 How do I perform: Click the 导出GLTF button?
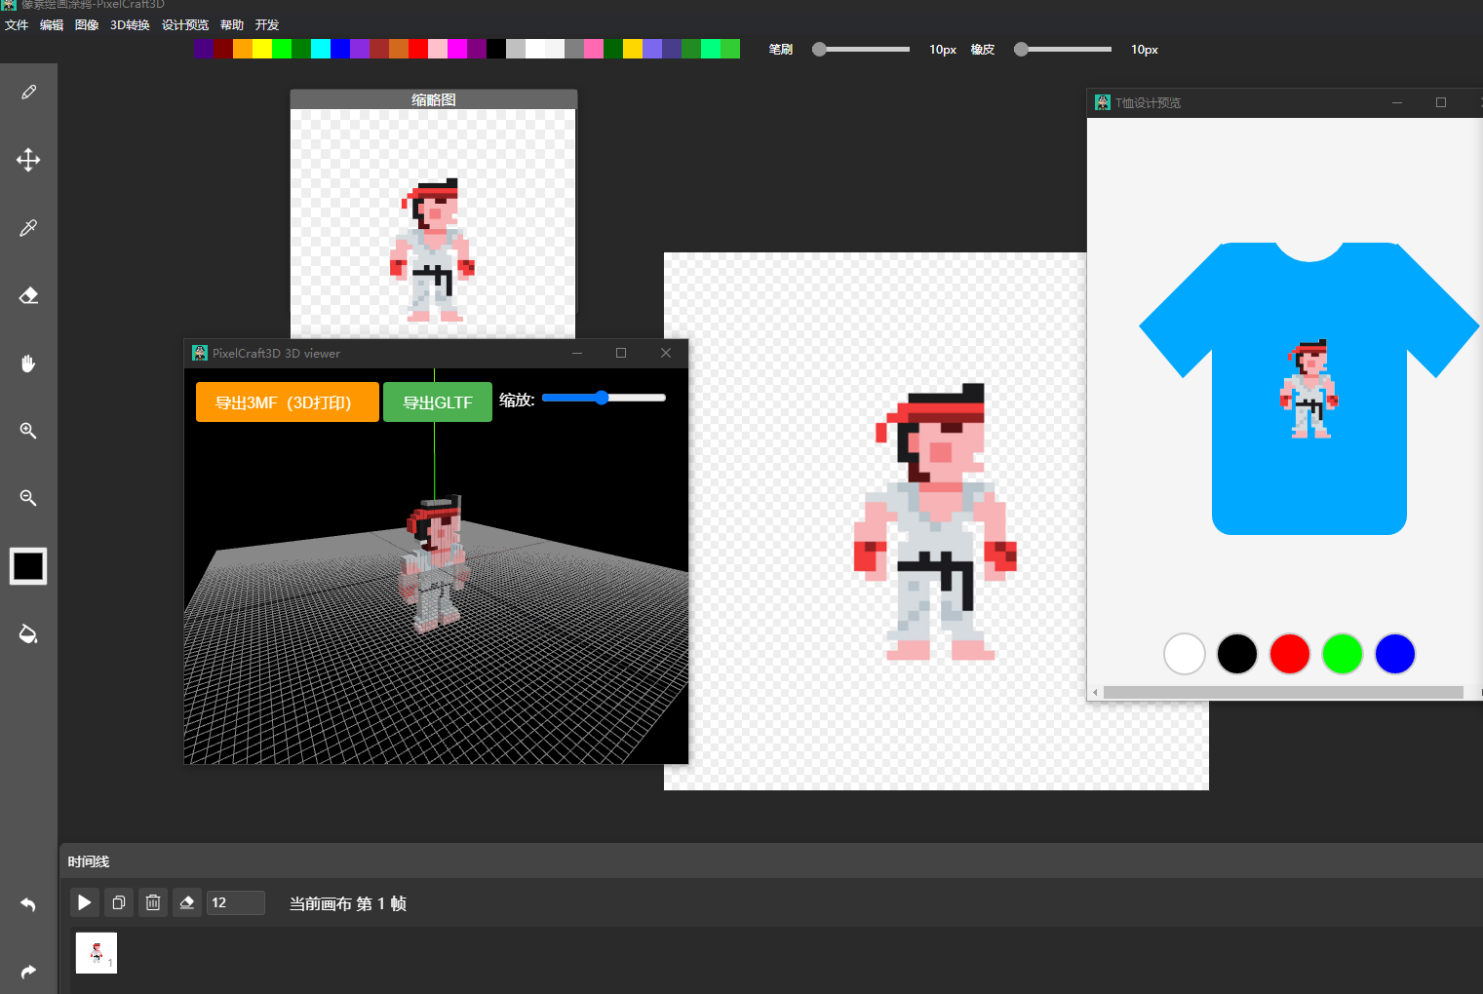pos(438,402)
